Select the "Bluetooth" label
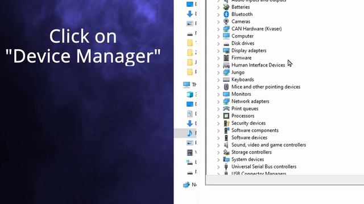This screenshot has width=364, height=204. click(242, 14)
